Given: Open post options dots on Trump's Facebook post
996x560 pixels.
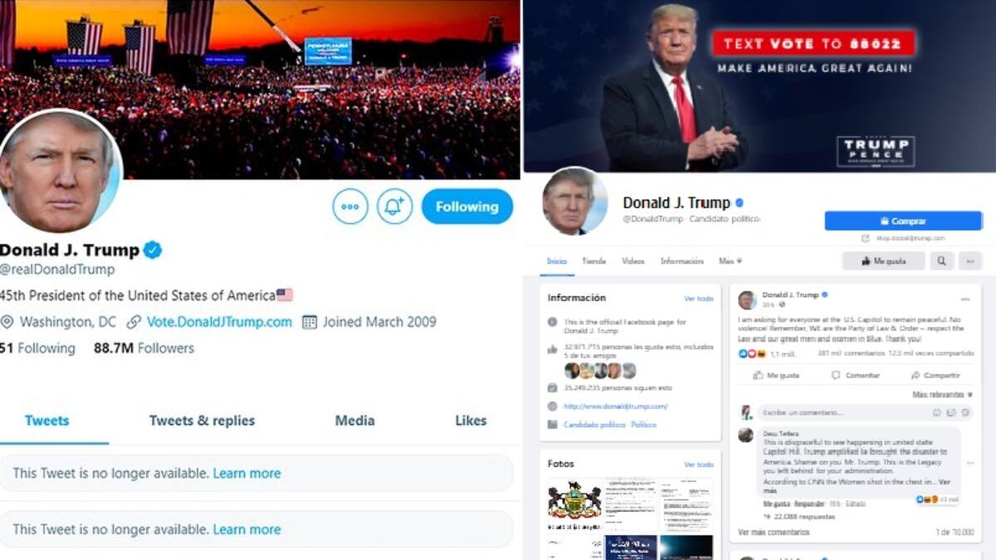Looking at the screenshot, I should [964, 299].
